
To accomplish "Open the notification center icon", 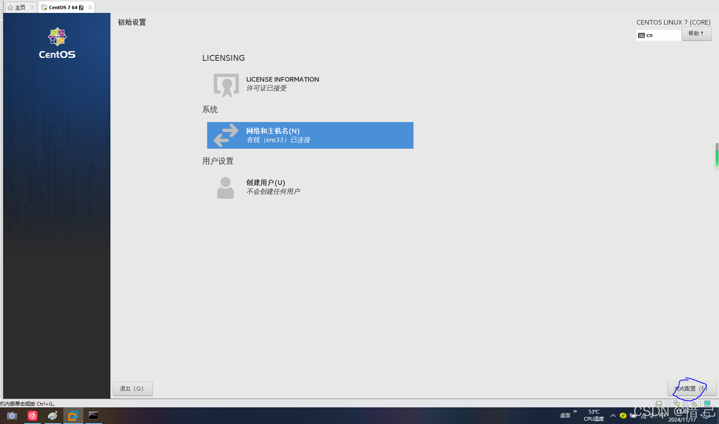I will tap(706, 416).
